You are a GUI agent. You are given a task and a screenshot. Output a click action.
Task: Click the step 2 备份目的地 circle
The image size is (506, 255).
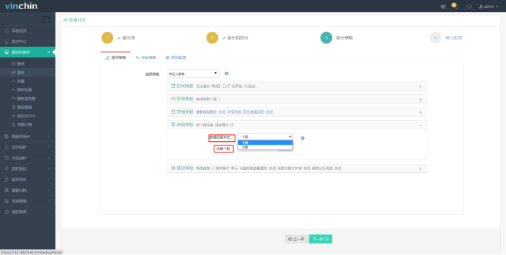(212, 38)
